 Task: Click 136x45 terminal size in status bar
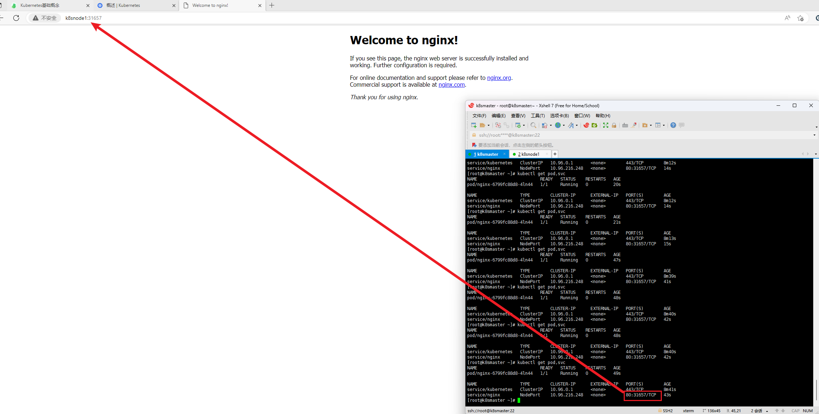(x=711, y=411)
